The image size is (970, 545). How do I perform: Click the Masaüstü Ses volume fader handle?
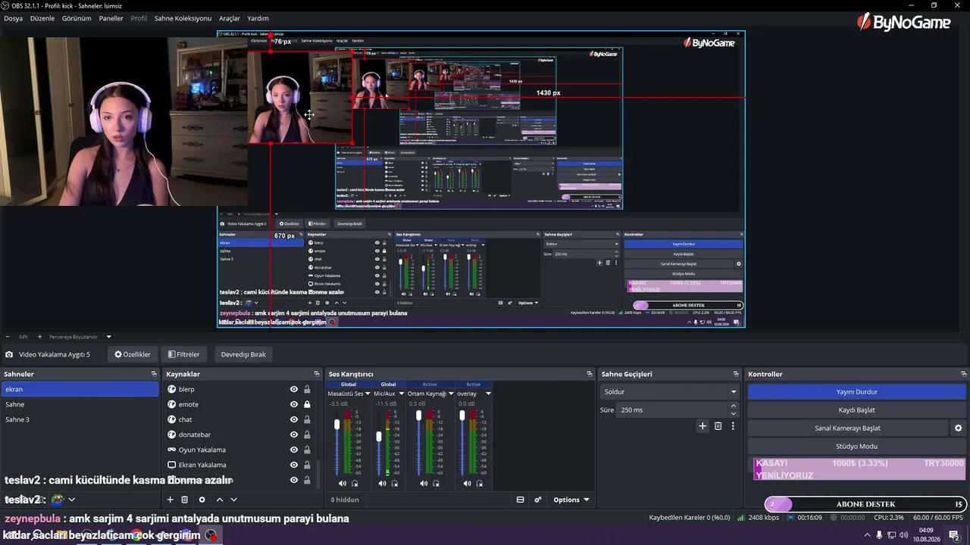[337, 425]
